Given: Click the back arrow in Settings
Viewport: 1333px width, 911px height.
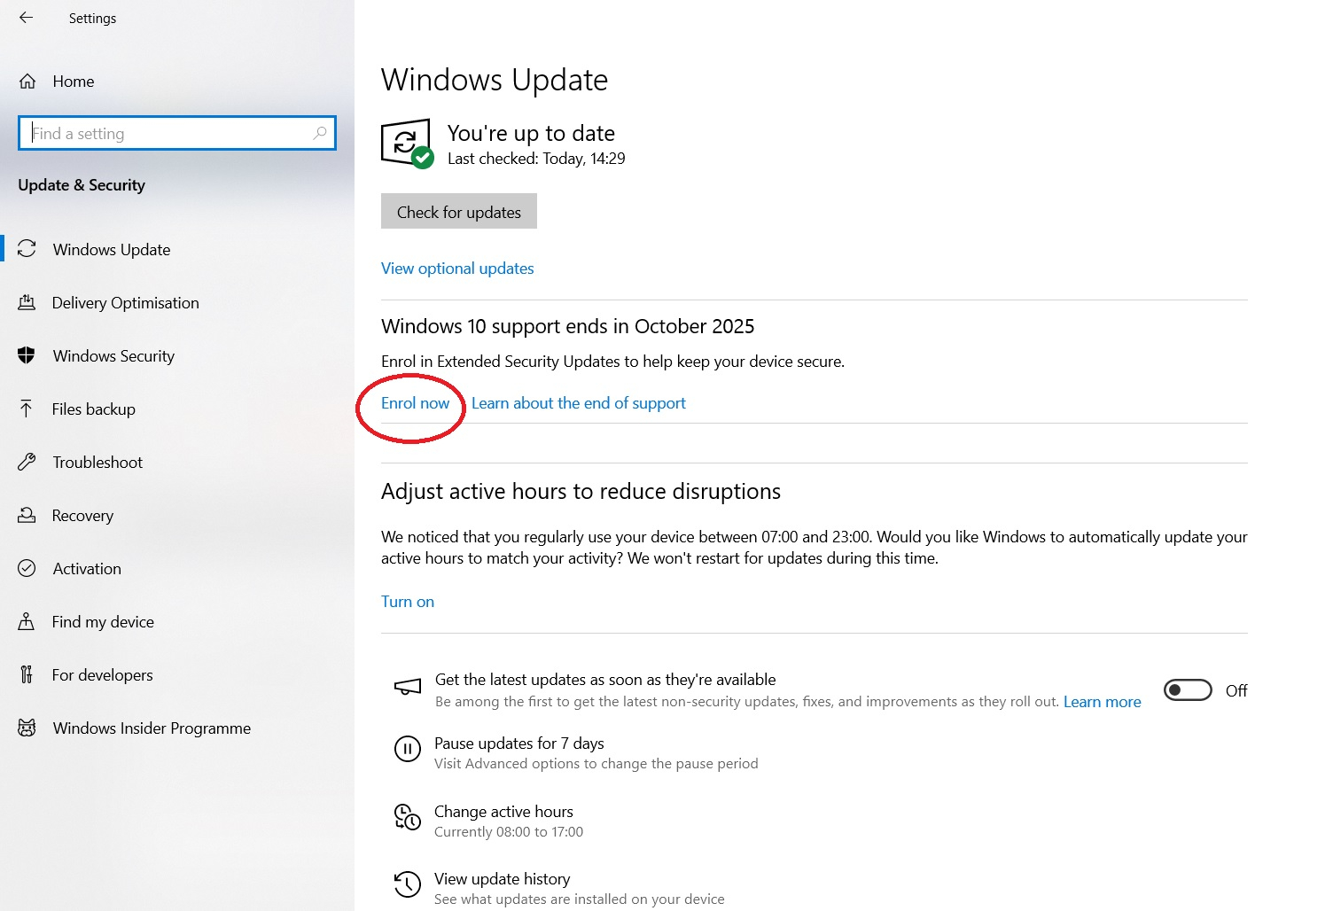Looking at the screenshot, I should [x=27, y=18].
